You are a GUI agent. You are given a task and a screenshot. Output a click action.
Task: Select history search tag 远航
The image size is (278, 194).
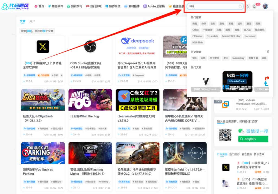pos(203,58)
